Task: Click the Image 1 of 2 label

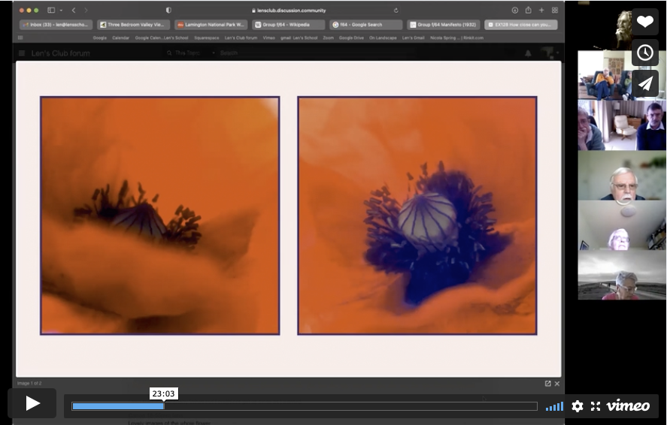Action: tap(29, 384)
